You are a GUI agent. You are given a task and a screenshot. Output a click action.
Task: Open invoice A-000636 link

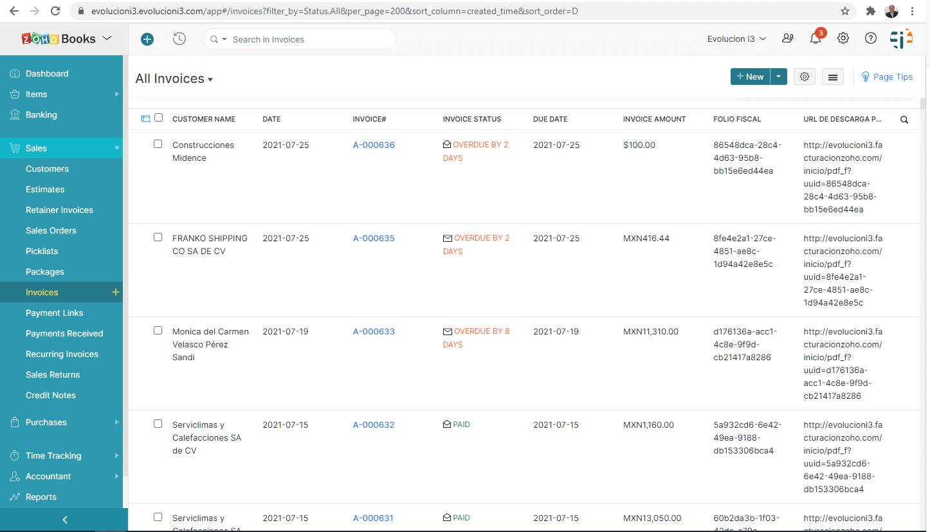click(374, 145)
